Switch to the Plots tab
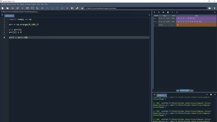Viewport: 217px width, 122px height. pos(192,90)
